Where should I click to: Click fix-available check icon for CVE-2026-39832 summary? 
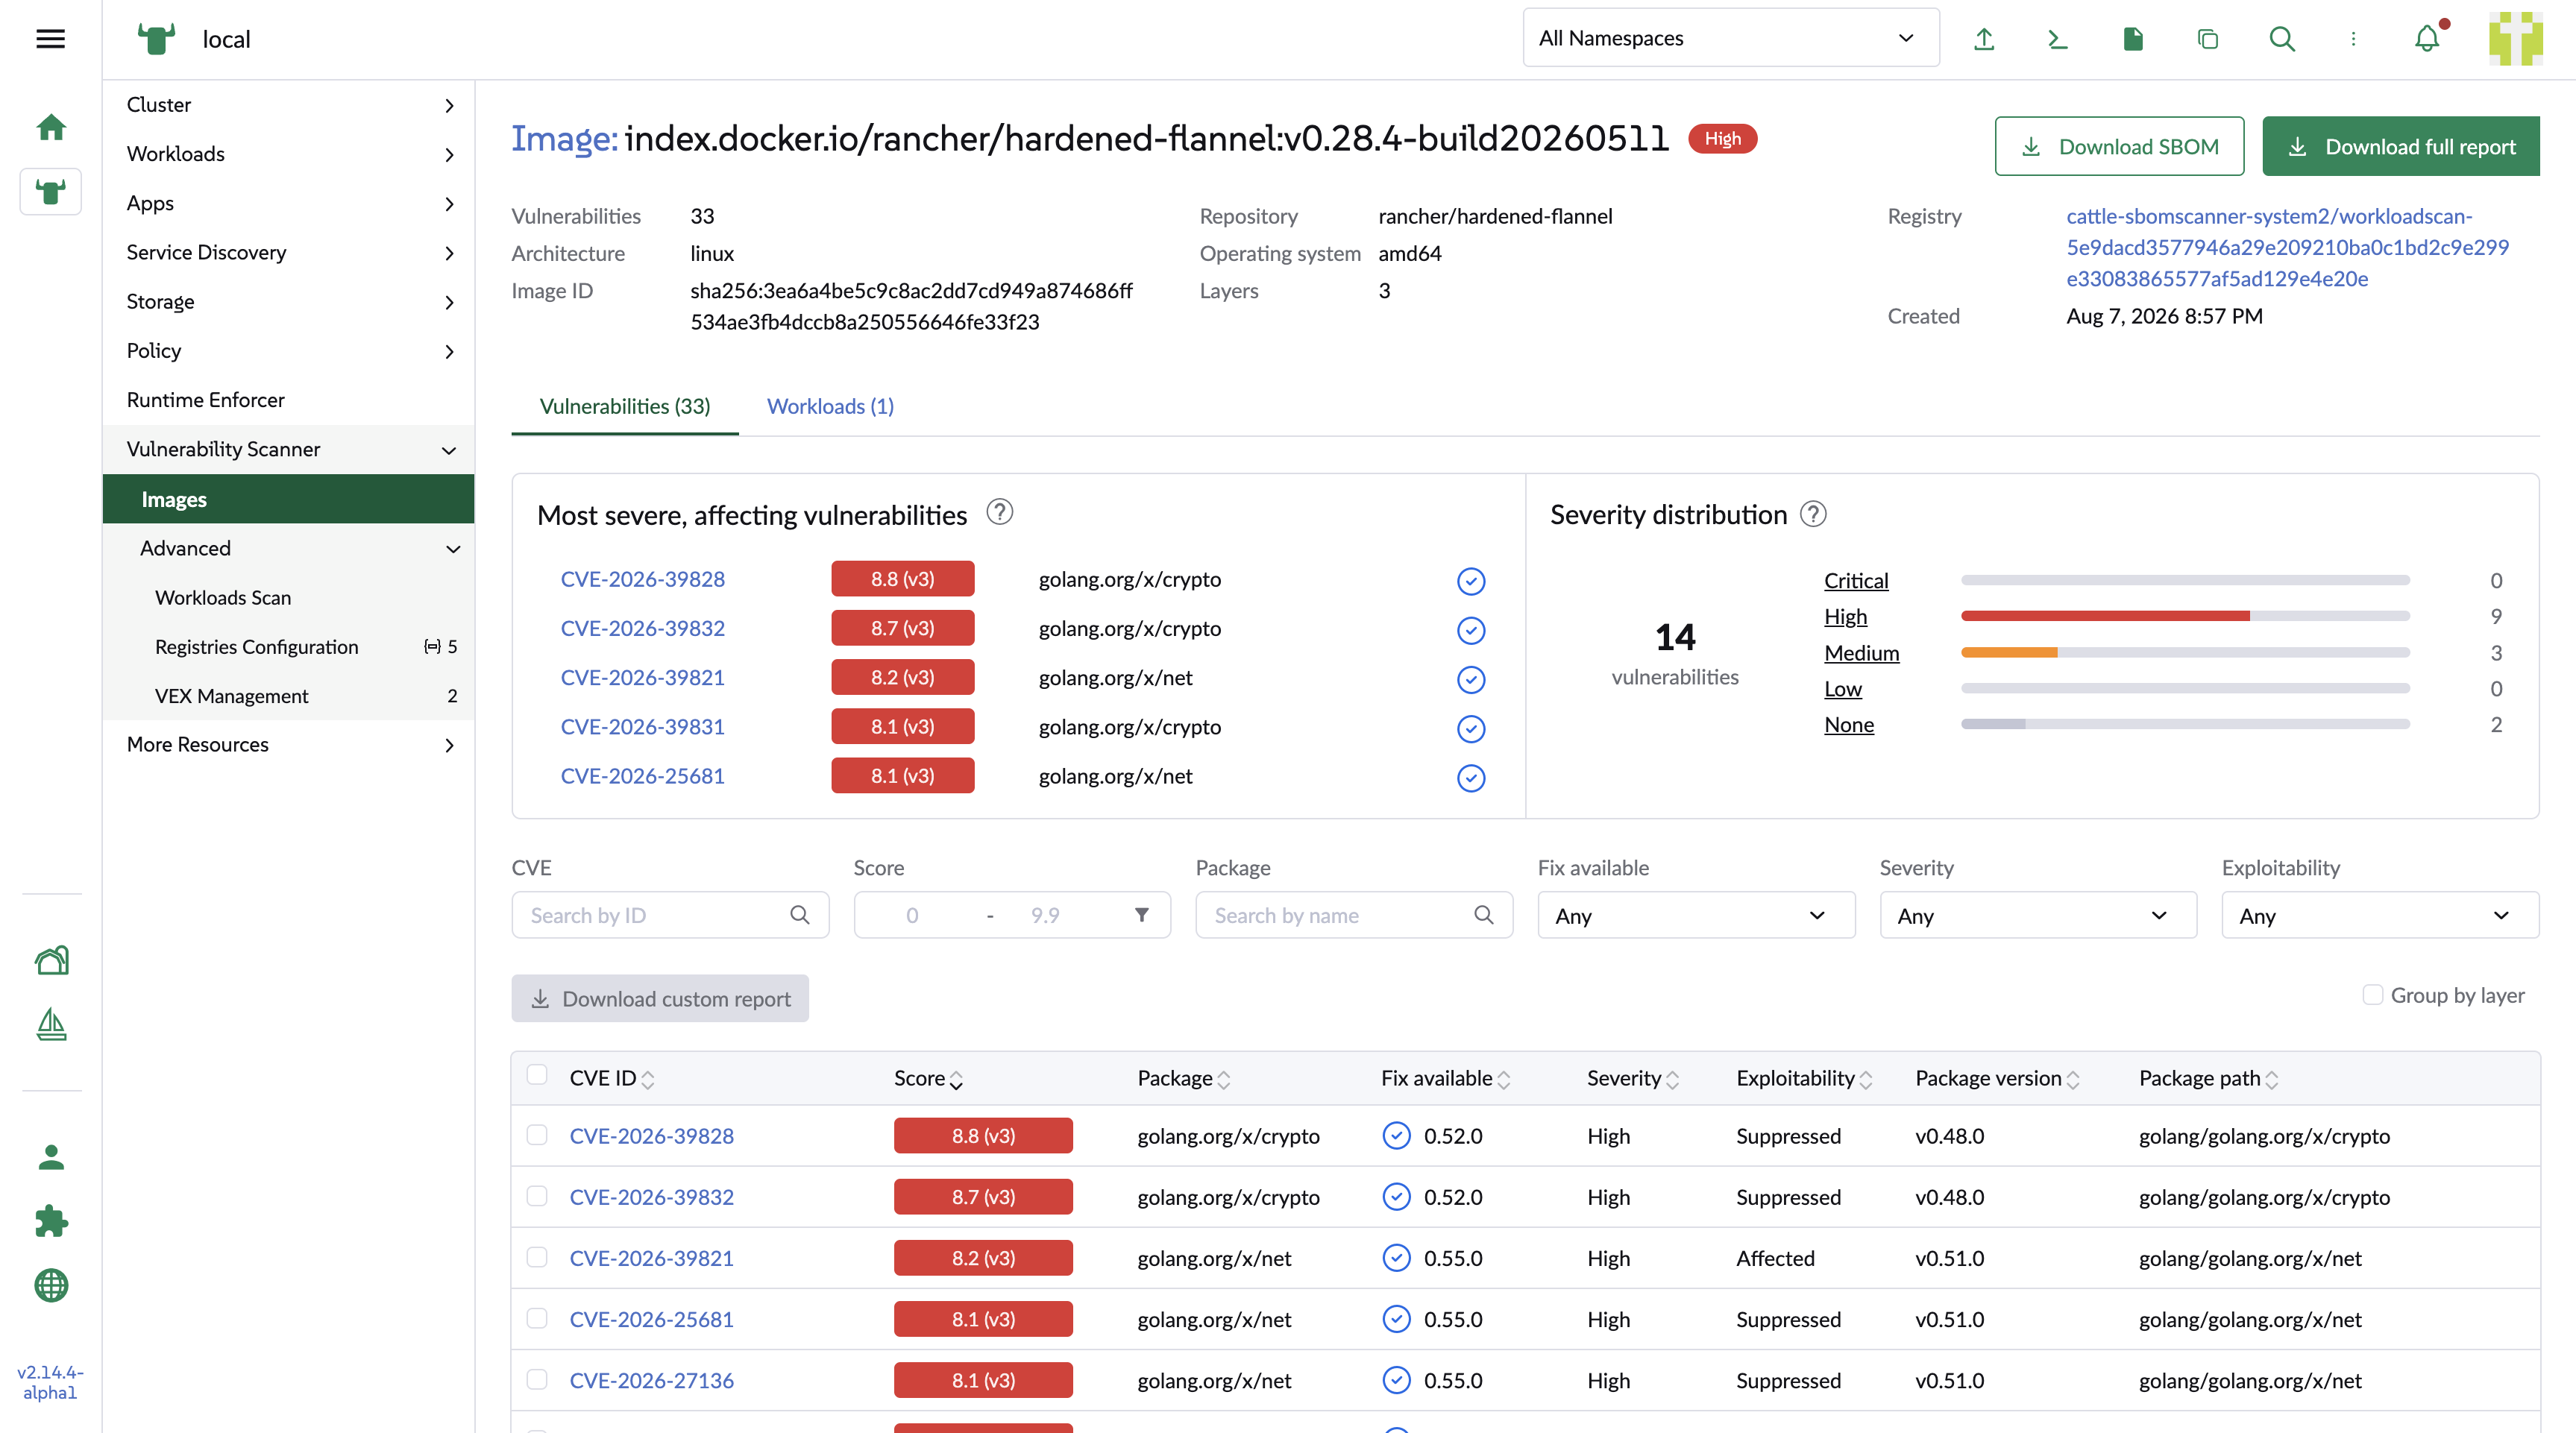click(1470, 630)
